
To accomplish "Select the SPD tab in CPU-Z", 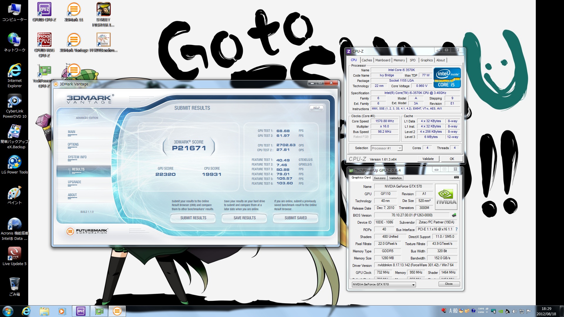I will pos(412,60).
